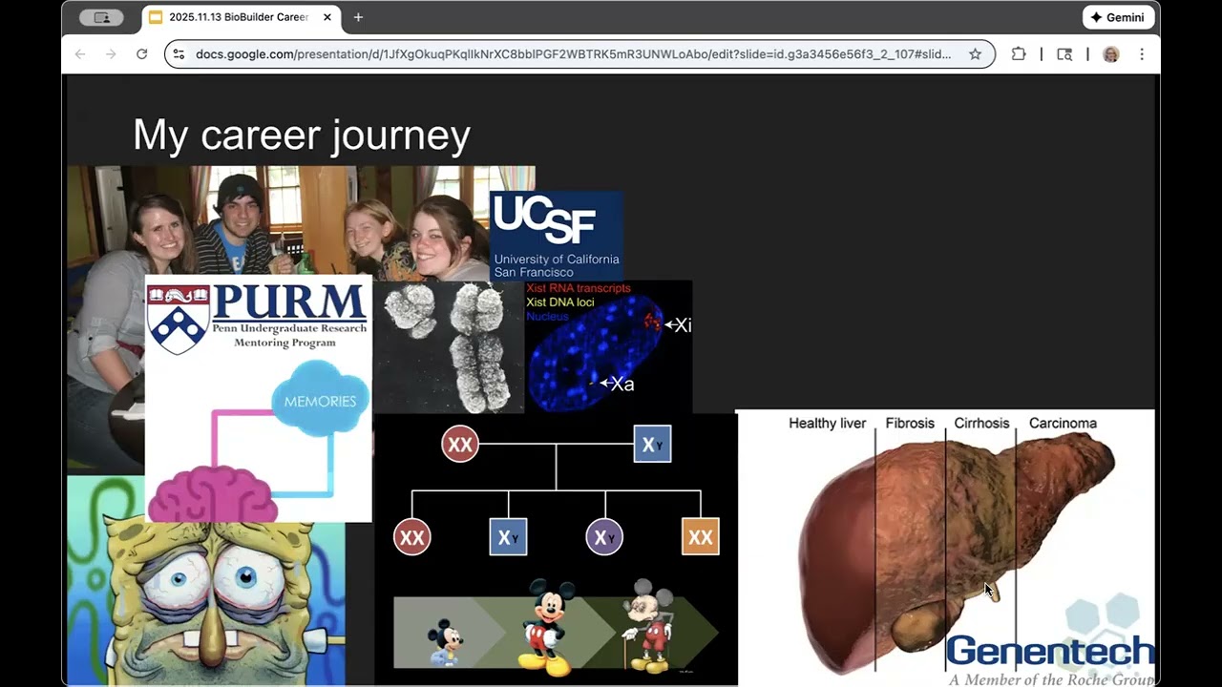
Task: Select the PURM Penn mentoring program logo
Action: click(258, 316)
